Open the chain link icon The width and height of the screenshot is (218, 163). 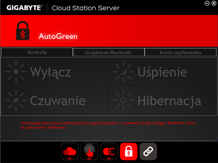point(148,151)
